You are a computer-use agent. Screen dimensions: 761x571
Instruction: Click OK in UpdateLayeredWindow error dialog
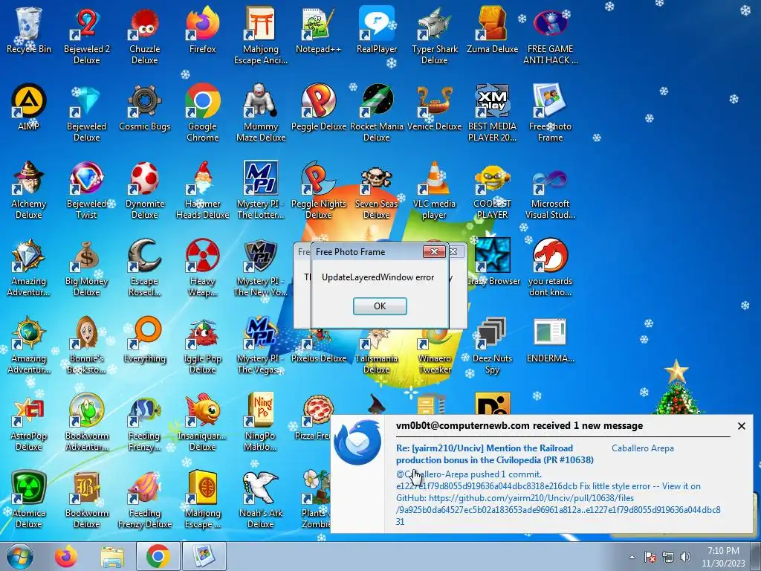[x=380, y=306]
